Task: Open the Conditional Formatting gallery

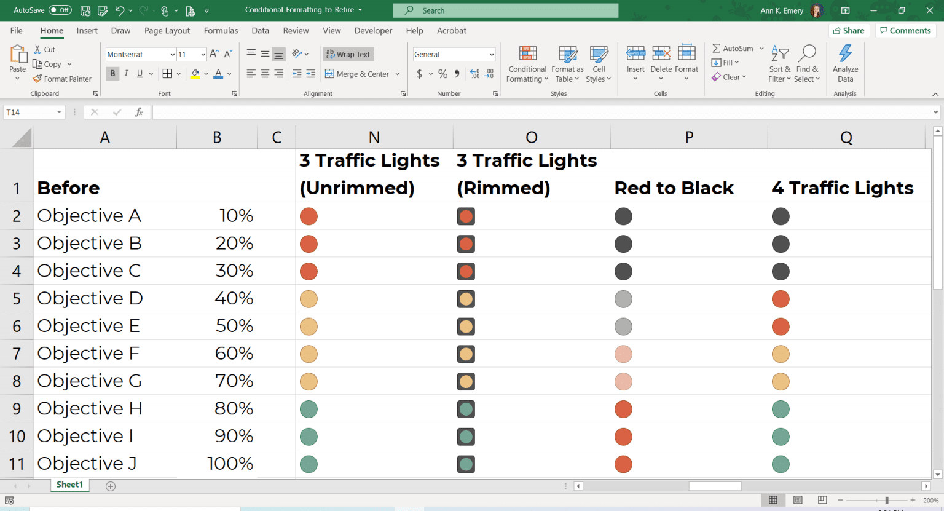Action: click(x=527, y=63)
